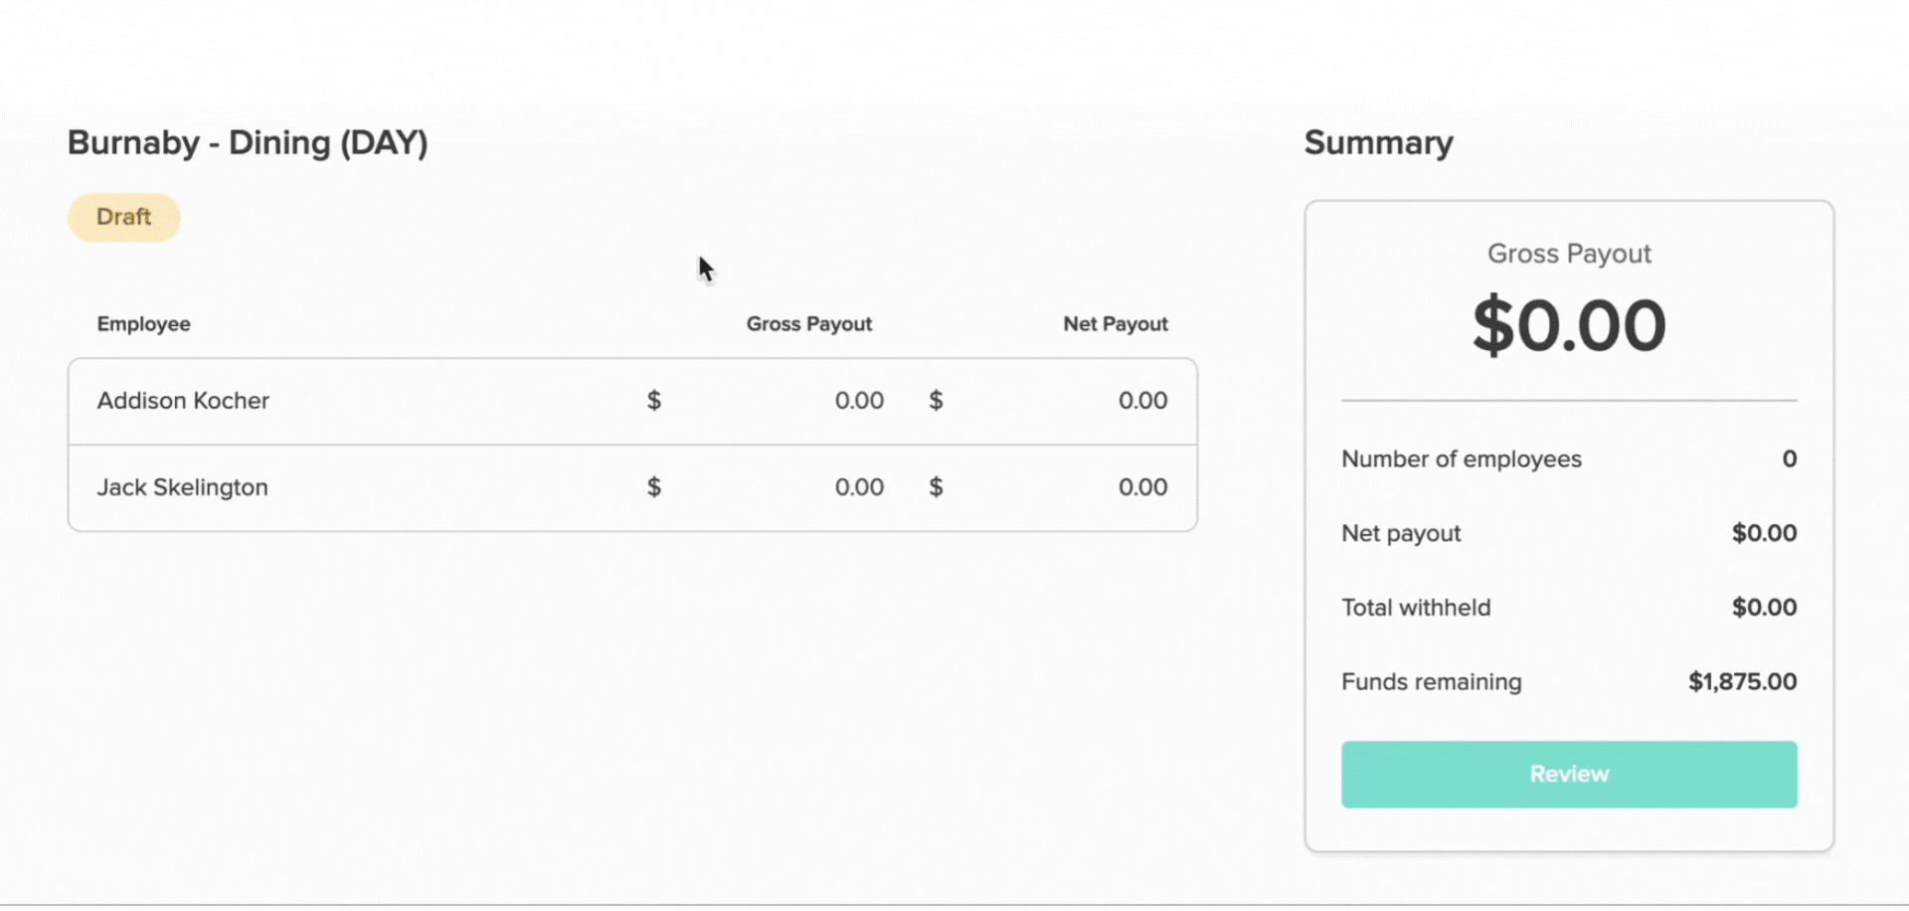Click the Draft status badge

coord(124,217)
